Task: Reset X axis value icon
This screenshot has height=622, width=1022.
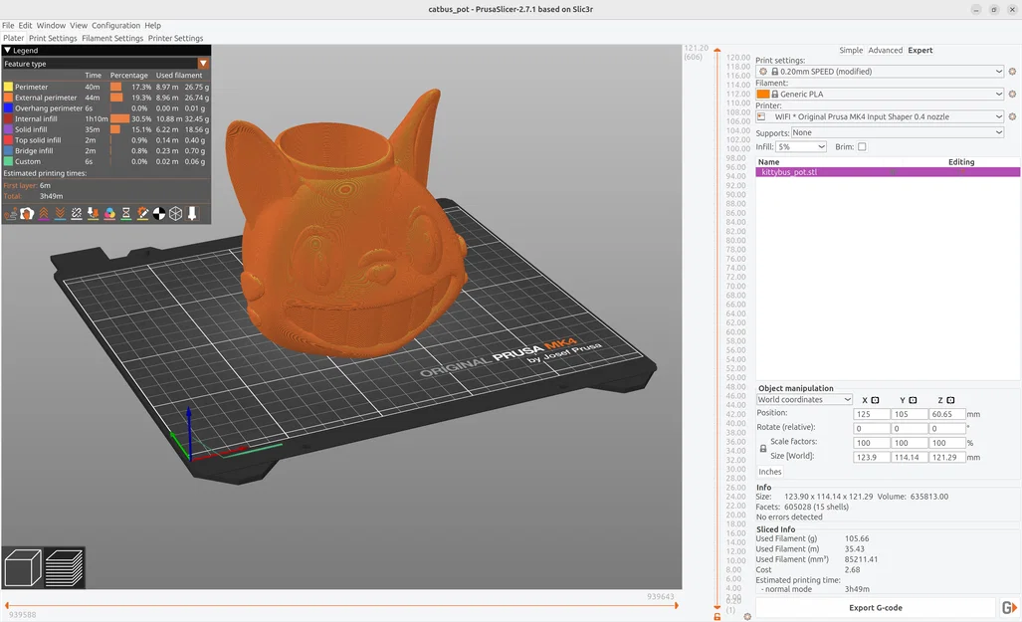Action: pyautogui.click(x=875, y=400)
